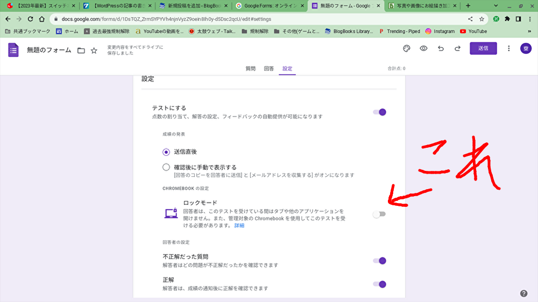This screenshot has height=302, width=538.
Task: Star the form with star icon
Action: [x=94, y=51]
